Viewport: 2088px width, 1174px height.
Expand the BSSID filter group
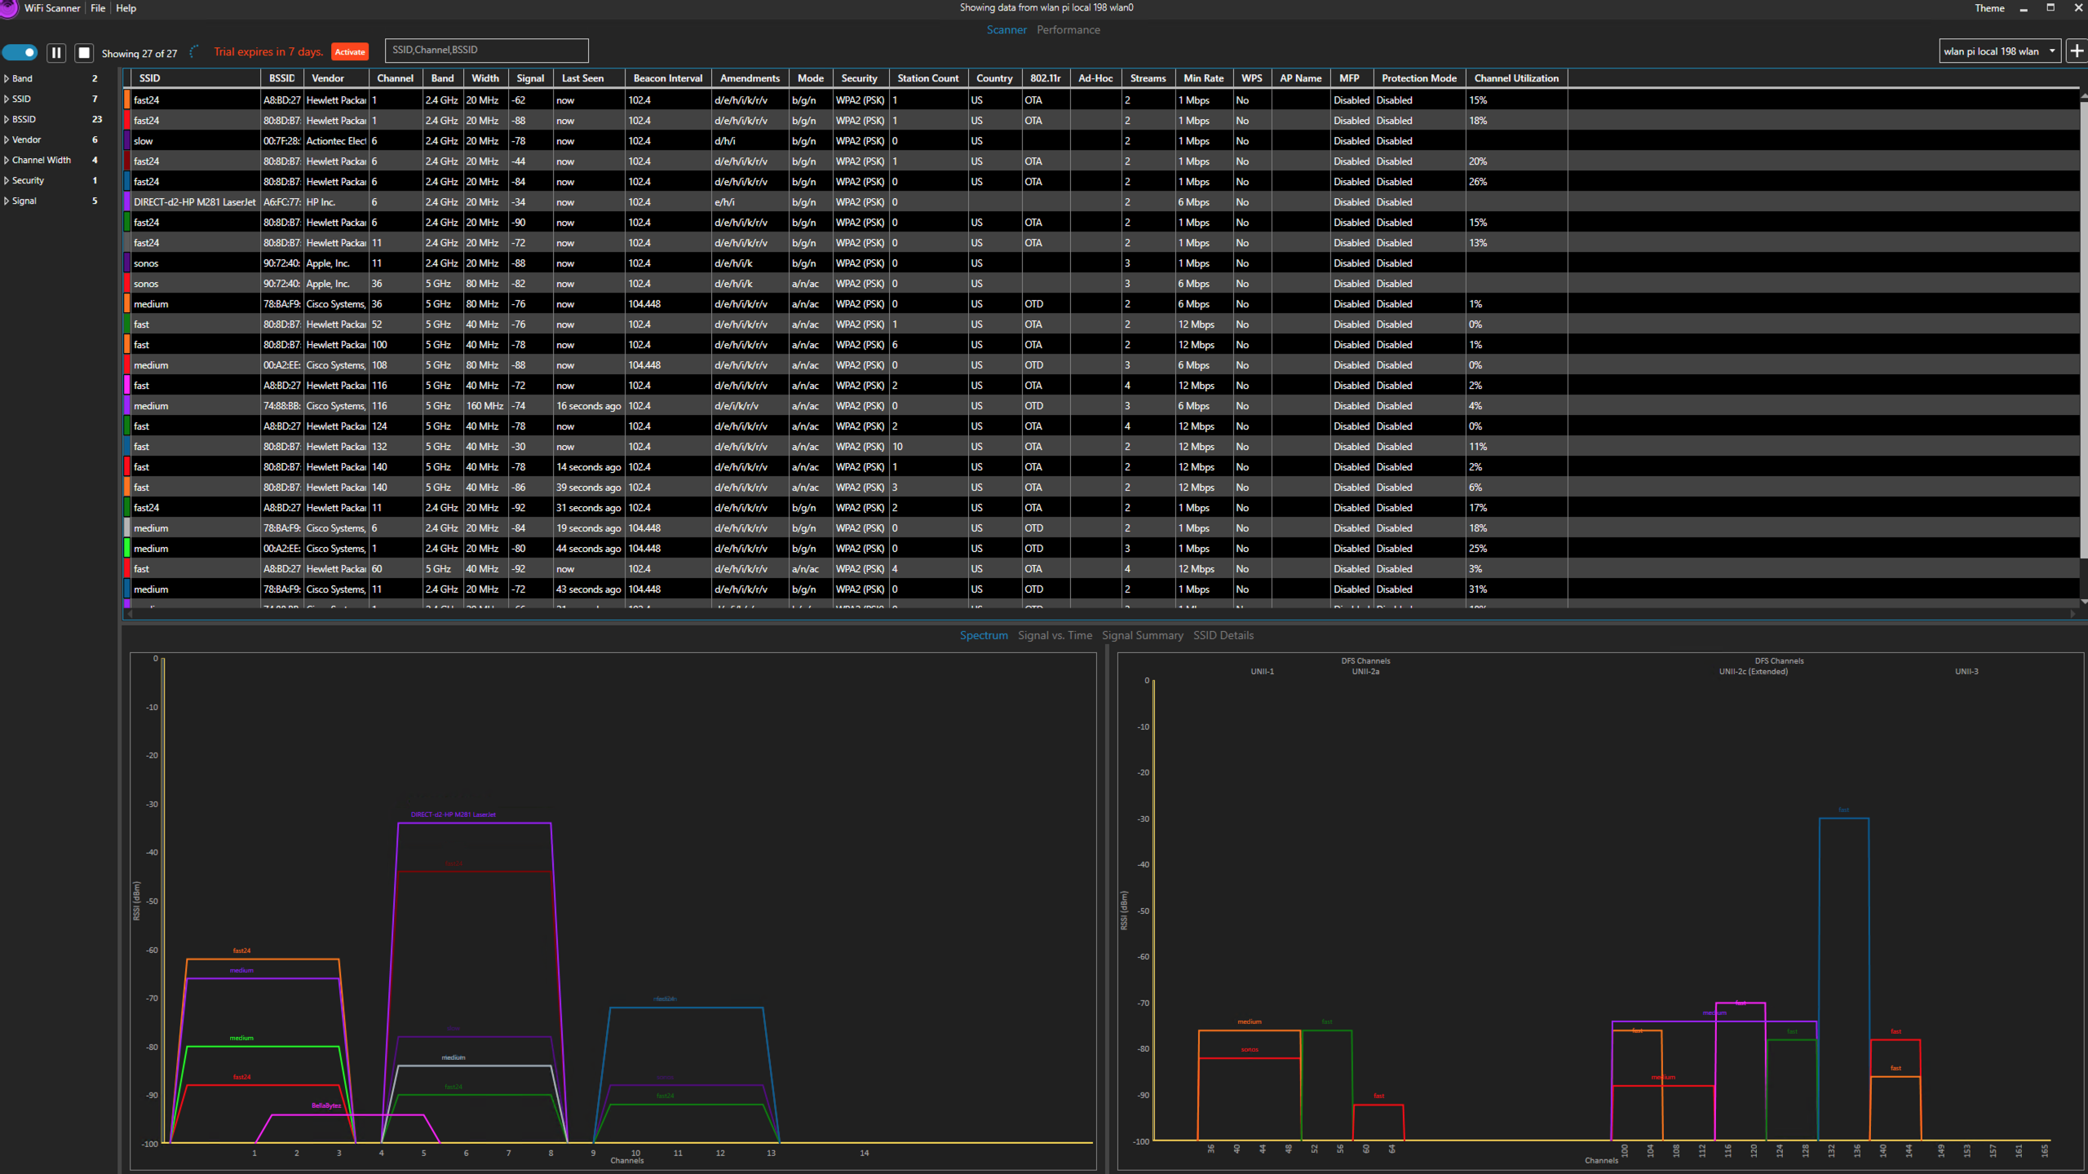click(x=7, y=120)
